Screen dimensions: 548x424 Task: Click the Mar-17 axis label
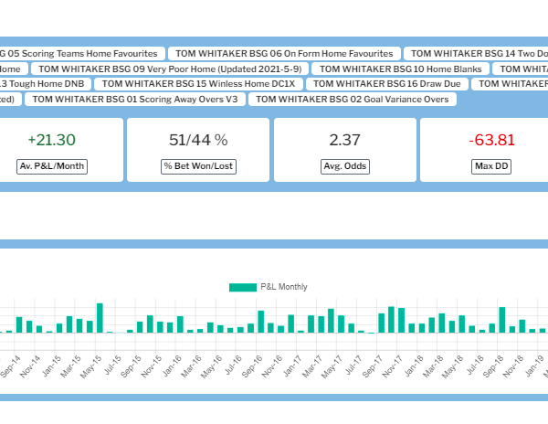coord(312,366)
